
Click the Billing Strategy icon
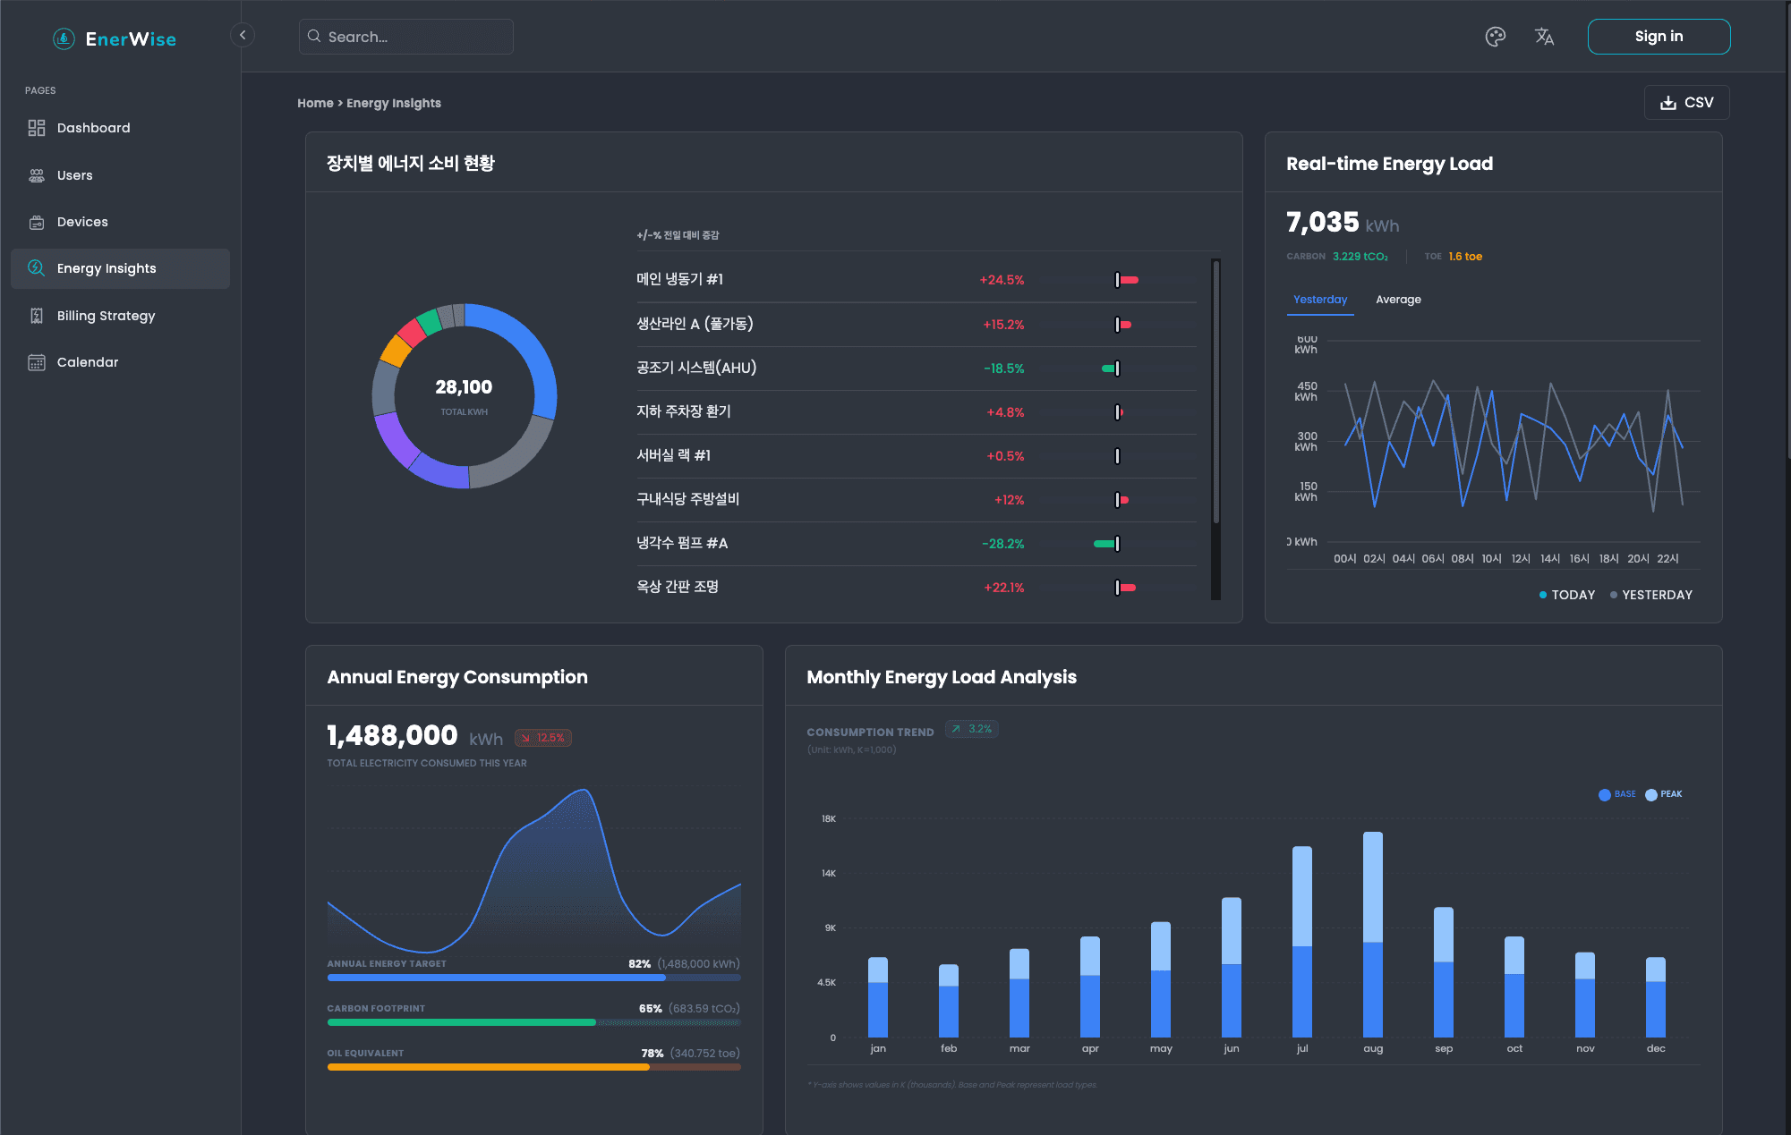click(x=37, y=316)
